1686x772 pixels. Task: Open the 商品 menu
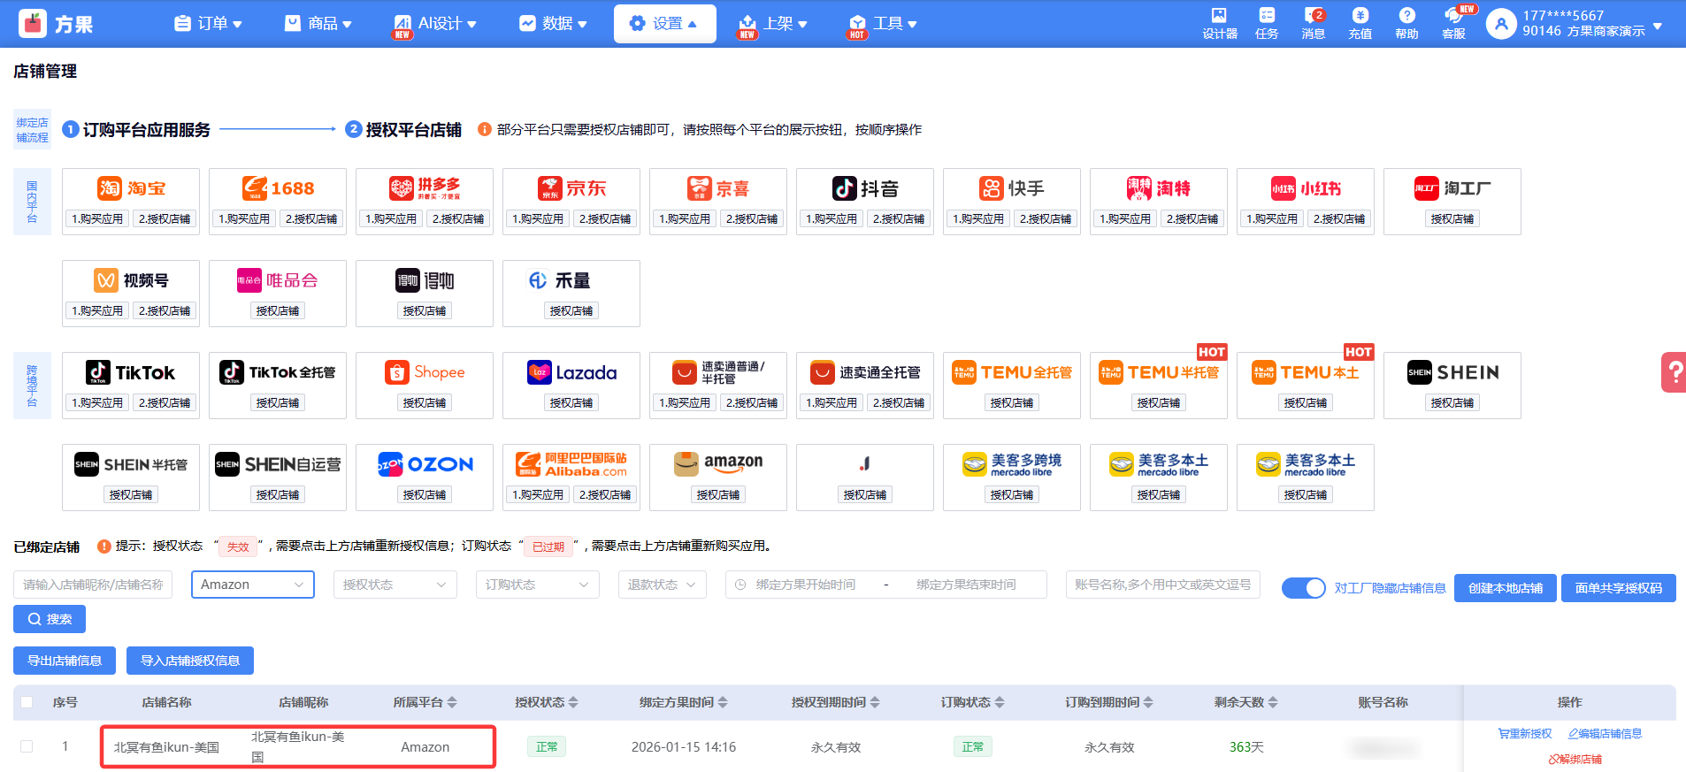coord(318,24)
